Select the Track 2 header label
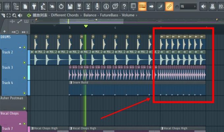The height and width of the screenshot is (132, 224). (8, 52)
